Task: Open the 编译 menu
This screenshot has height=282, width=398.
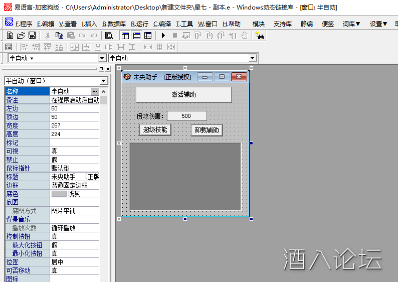Action: [x=162, y=24]
